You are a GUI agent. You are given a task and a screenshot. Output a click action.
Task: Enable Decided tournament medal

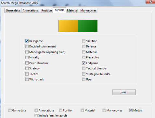coord(27,46)
